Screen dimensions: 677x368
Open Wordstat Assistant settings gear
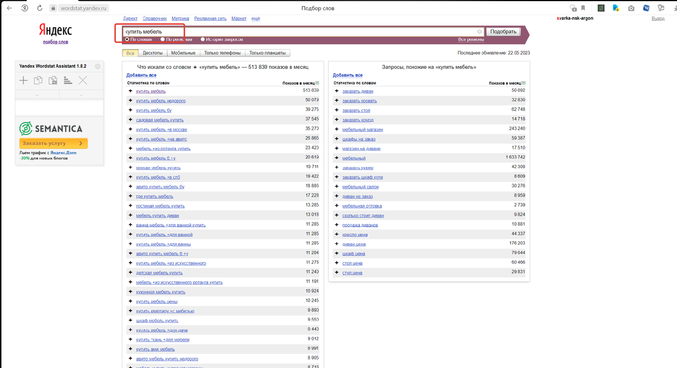[x=98, y=66]
